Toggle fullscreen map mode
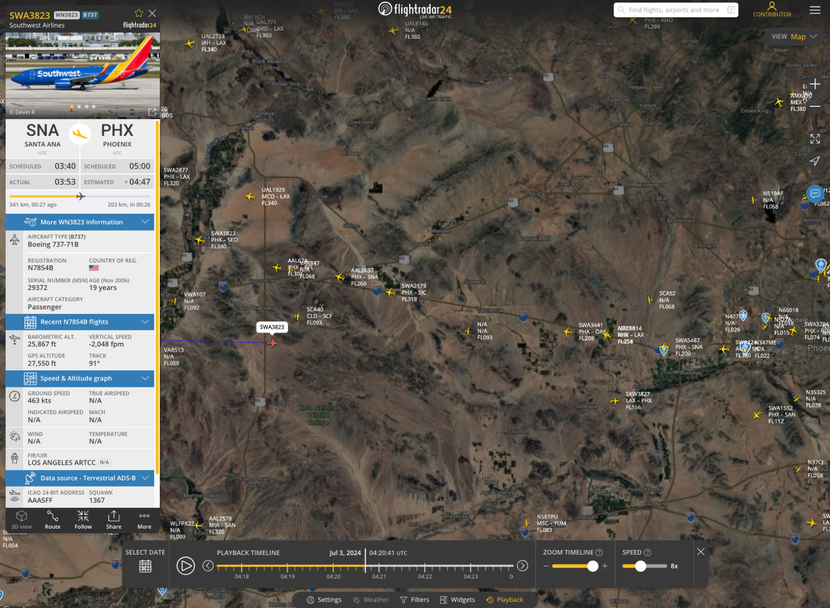 815,139
